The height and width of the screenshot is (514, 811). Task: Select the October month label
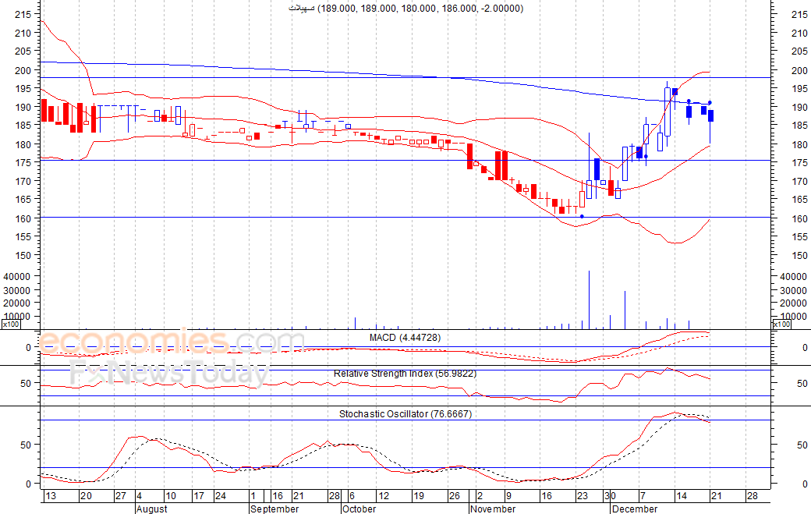[359, 509]
